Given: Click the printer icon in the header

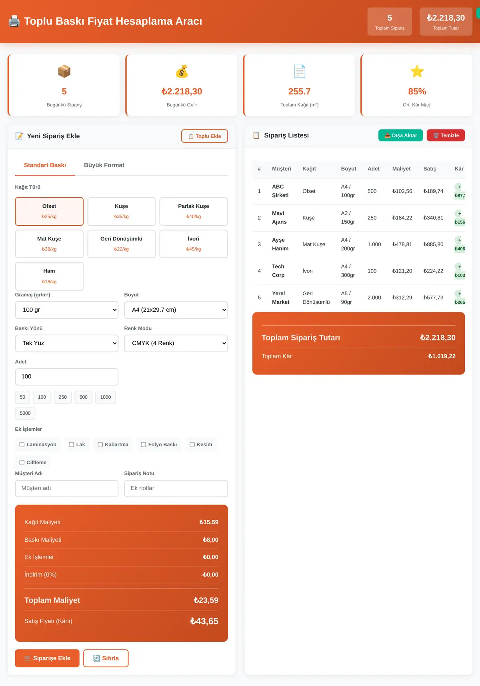Looking at the screenshot, I should click(x=14, y=21).
